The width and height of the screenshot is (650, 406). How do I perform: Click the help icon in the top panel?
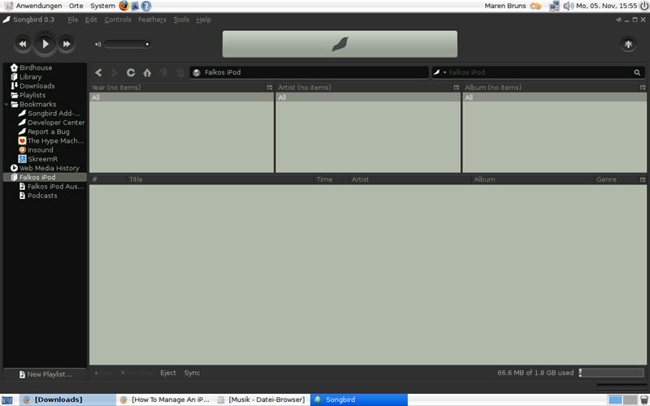click(x=146, y=6)
